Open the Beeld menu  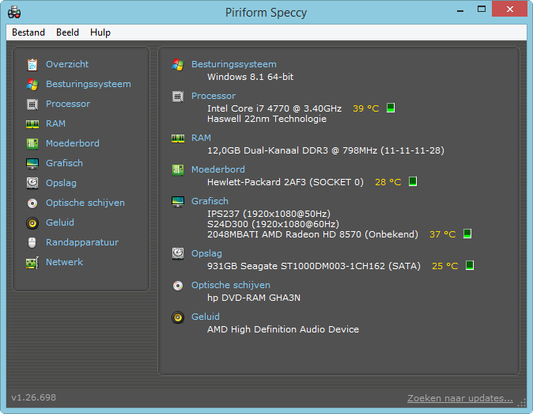point(67,32)
